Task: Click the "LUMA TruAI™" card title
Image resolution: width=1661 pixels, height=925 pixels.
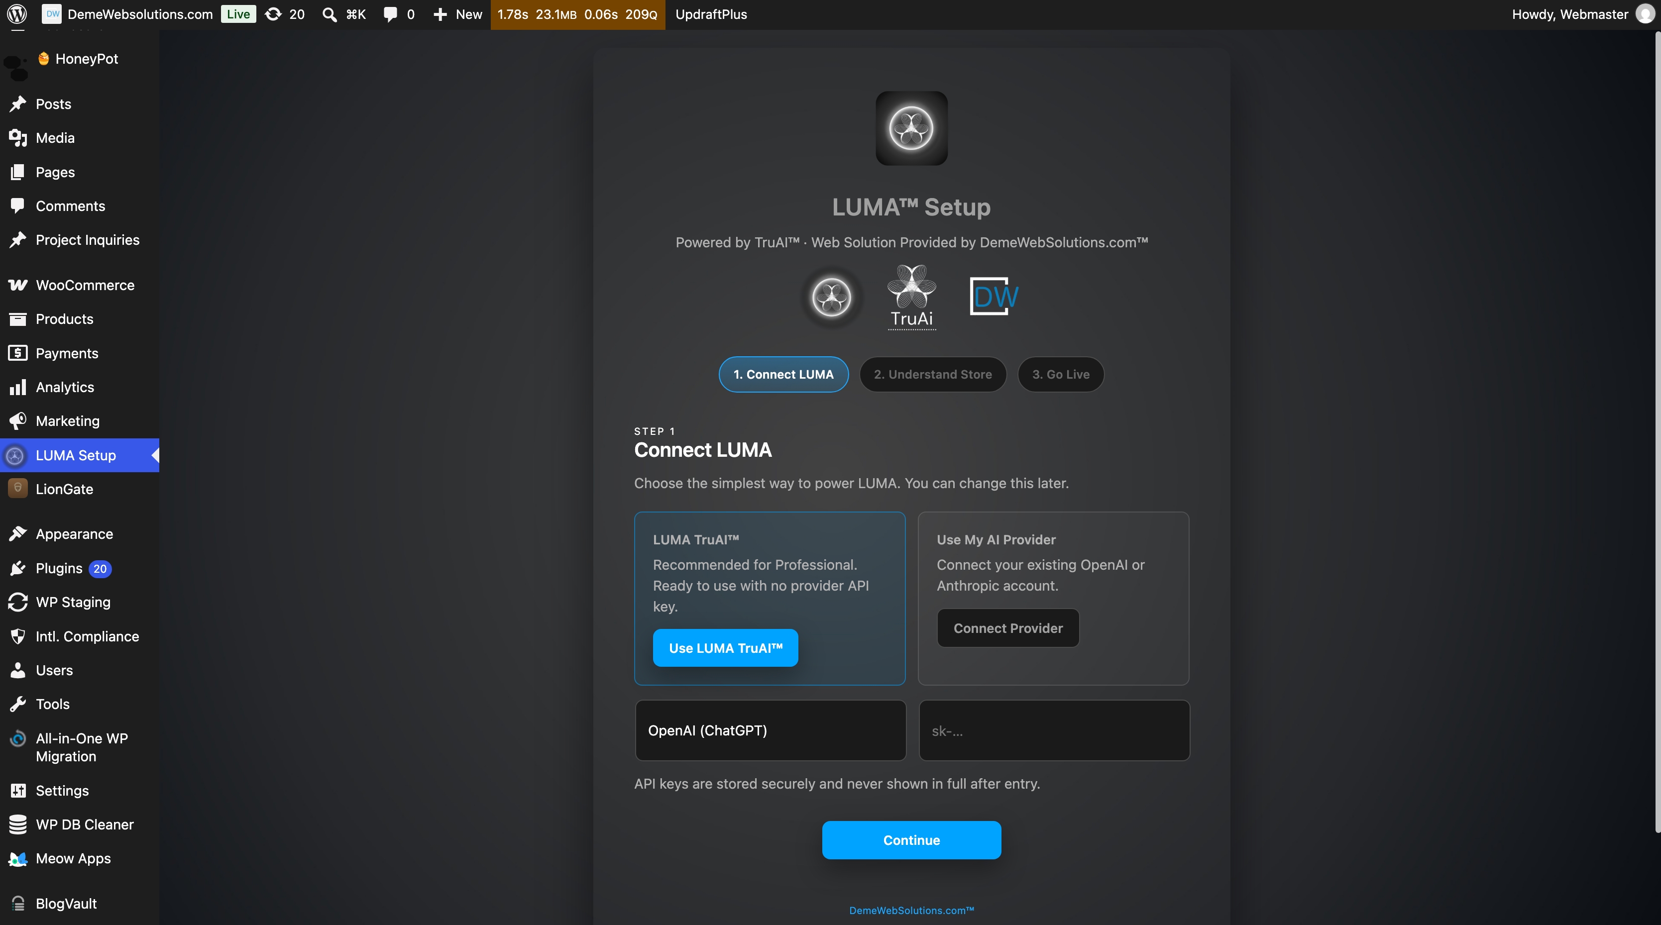Action: (696, 539)
